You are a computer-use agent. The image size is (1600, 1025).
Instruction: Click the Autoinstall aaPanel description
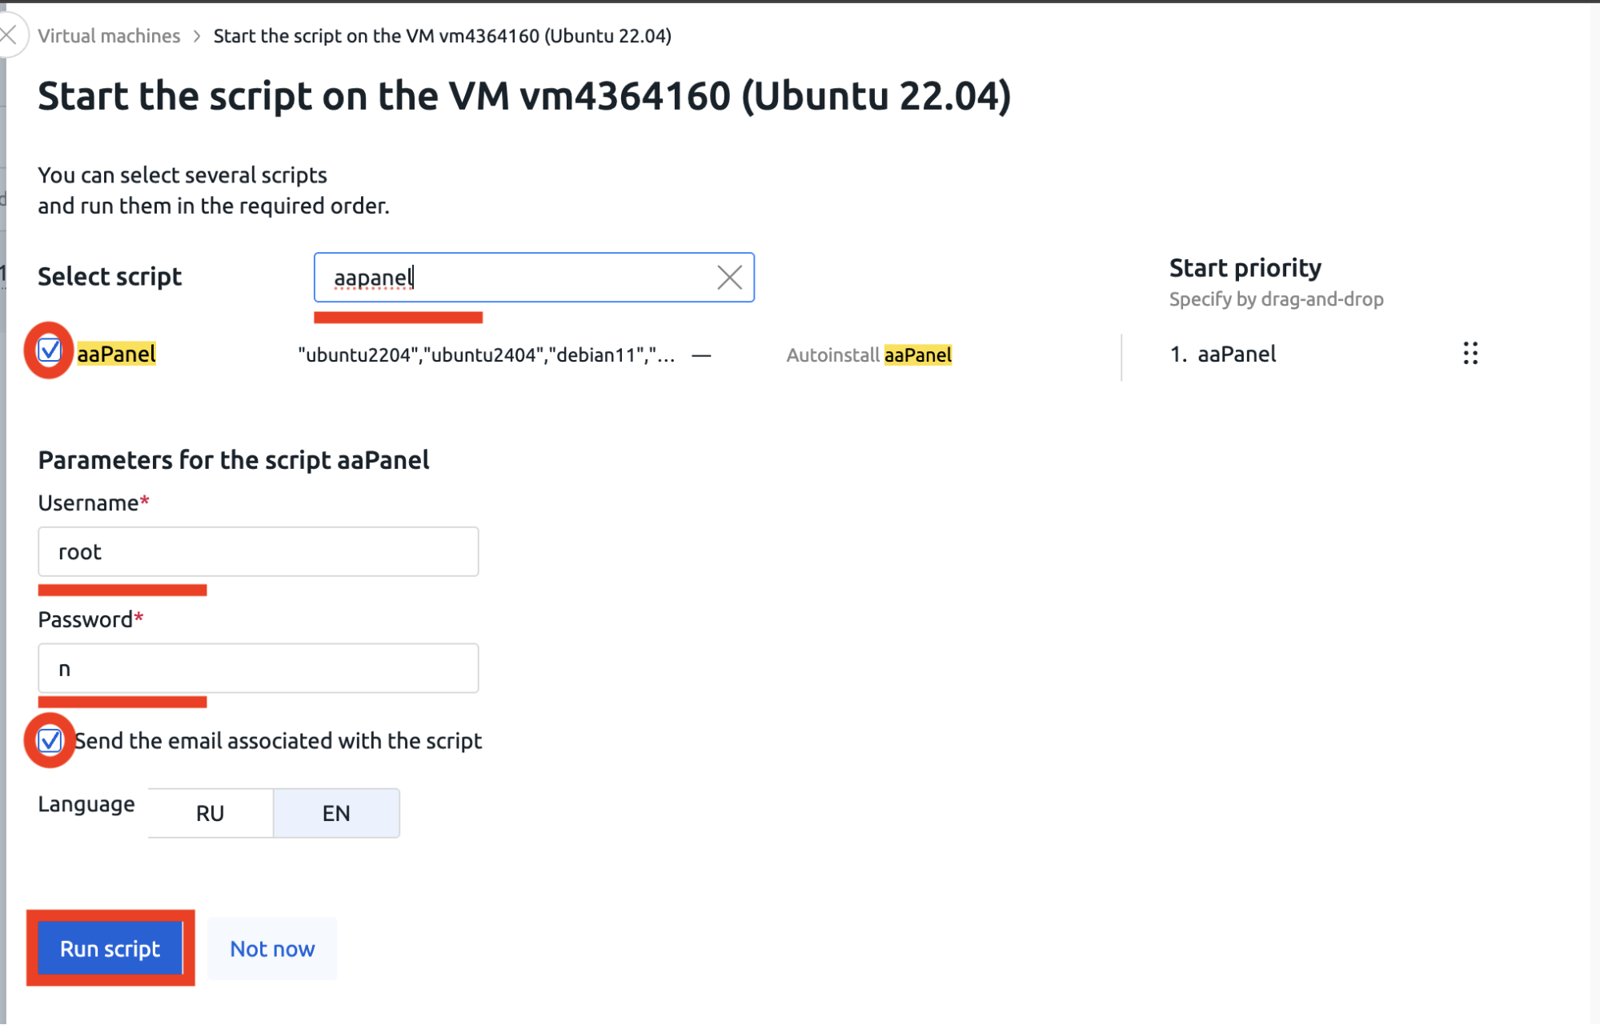pos(868,354)
